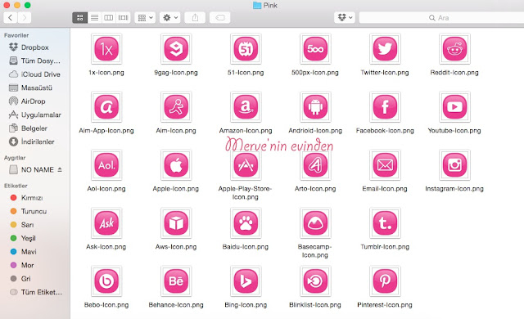Select the Instagram-Icon.png file icon
The height and width of the screenshot is (319, 524).
454,165
